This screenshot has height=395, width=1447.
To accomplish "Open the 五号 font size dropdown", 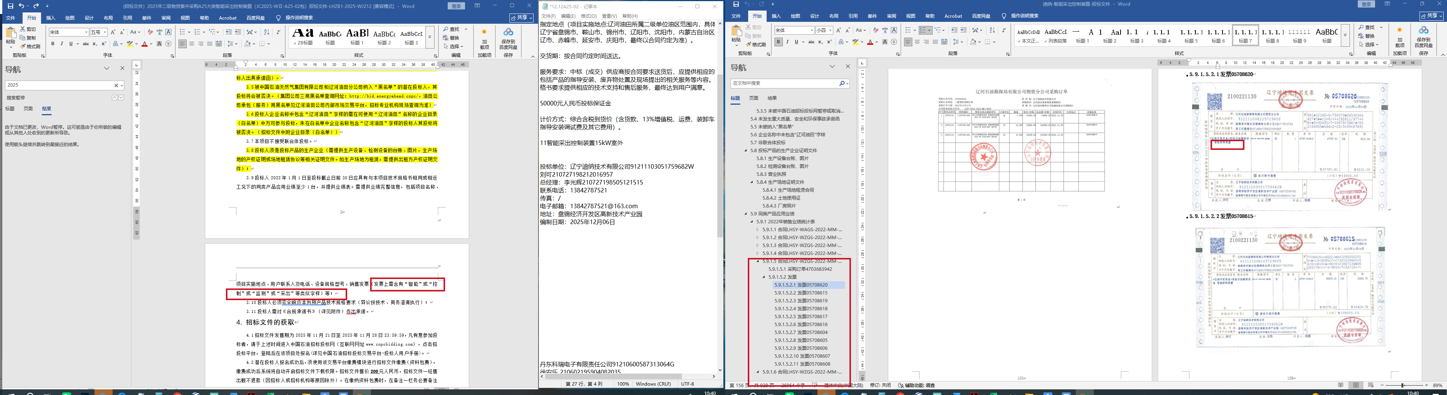I will click(104, 32).
